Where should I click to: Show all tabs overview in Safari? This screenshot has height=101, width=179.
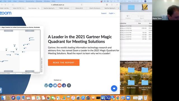[x=117, y=5]
